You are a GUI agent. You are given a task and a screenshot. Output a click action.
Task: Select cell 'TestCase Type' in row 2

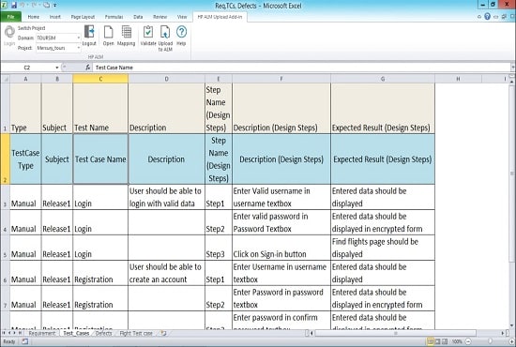tap(25, 158)
